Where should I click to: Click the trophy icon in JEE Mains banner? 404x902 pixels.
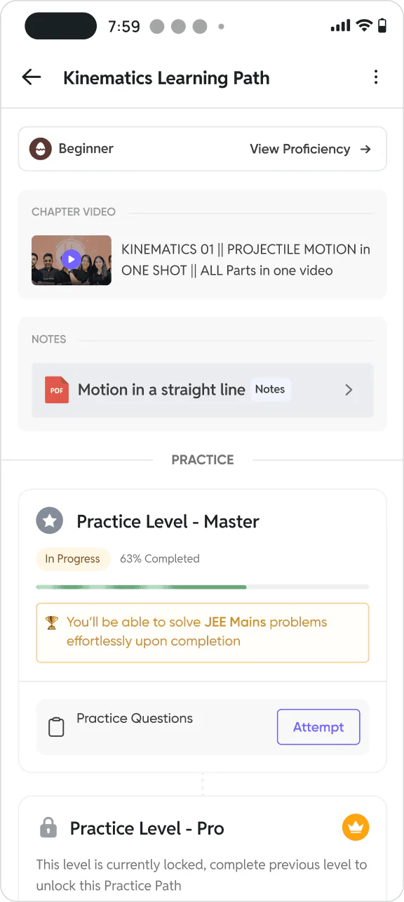(x=52, y=622)
